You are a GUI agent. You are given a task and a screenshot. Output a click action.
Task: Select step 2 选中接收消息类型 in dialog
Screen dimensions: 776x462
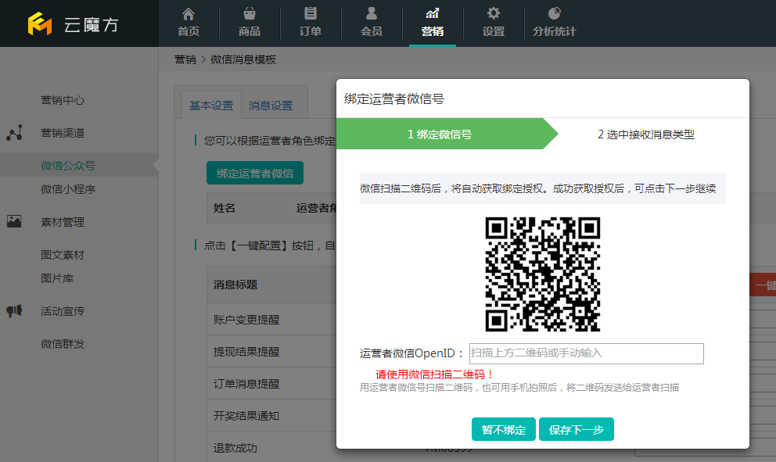pyautogui.click(x=646, y=134)
